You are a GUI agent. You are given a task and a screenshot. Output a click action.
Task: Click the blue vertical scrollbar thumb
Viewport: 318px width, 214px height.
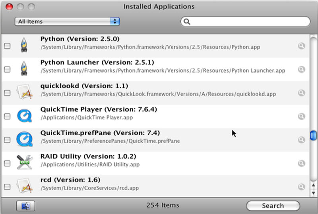pyautogui.click(x=313, y=136)
